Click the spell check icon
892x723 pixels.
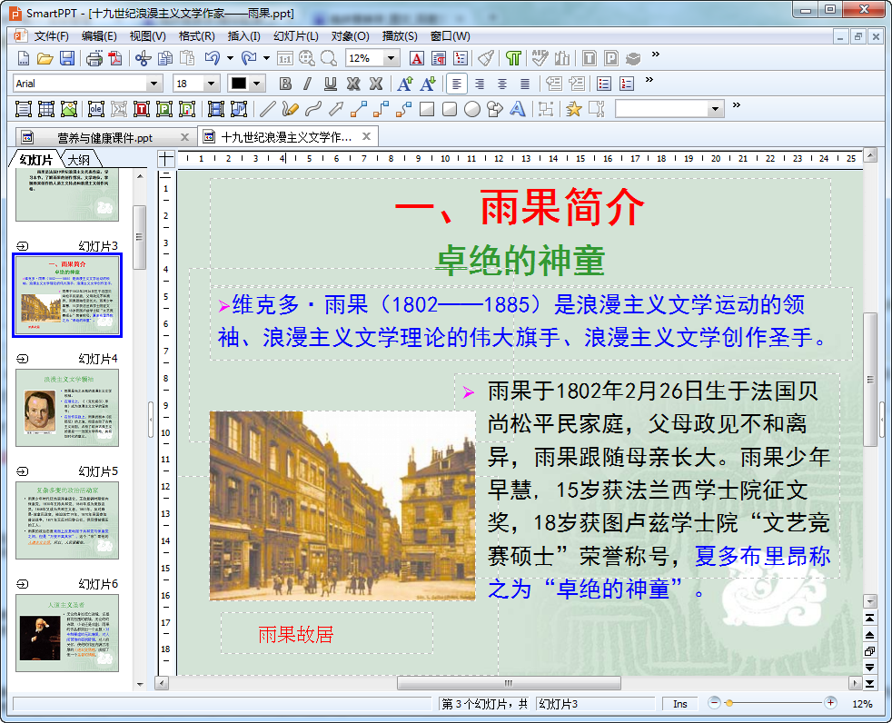[540, 58]
